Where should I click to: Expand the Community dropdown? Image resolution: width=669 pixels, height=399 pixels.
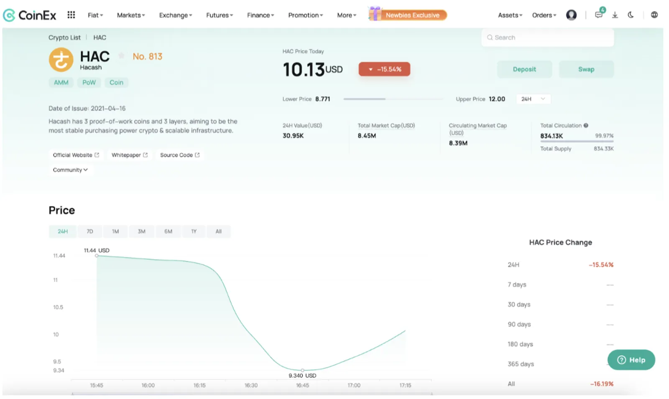point(70,170)
